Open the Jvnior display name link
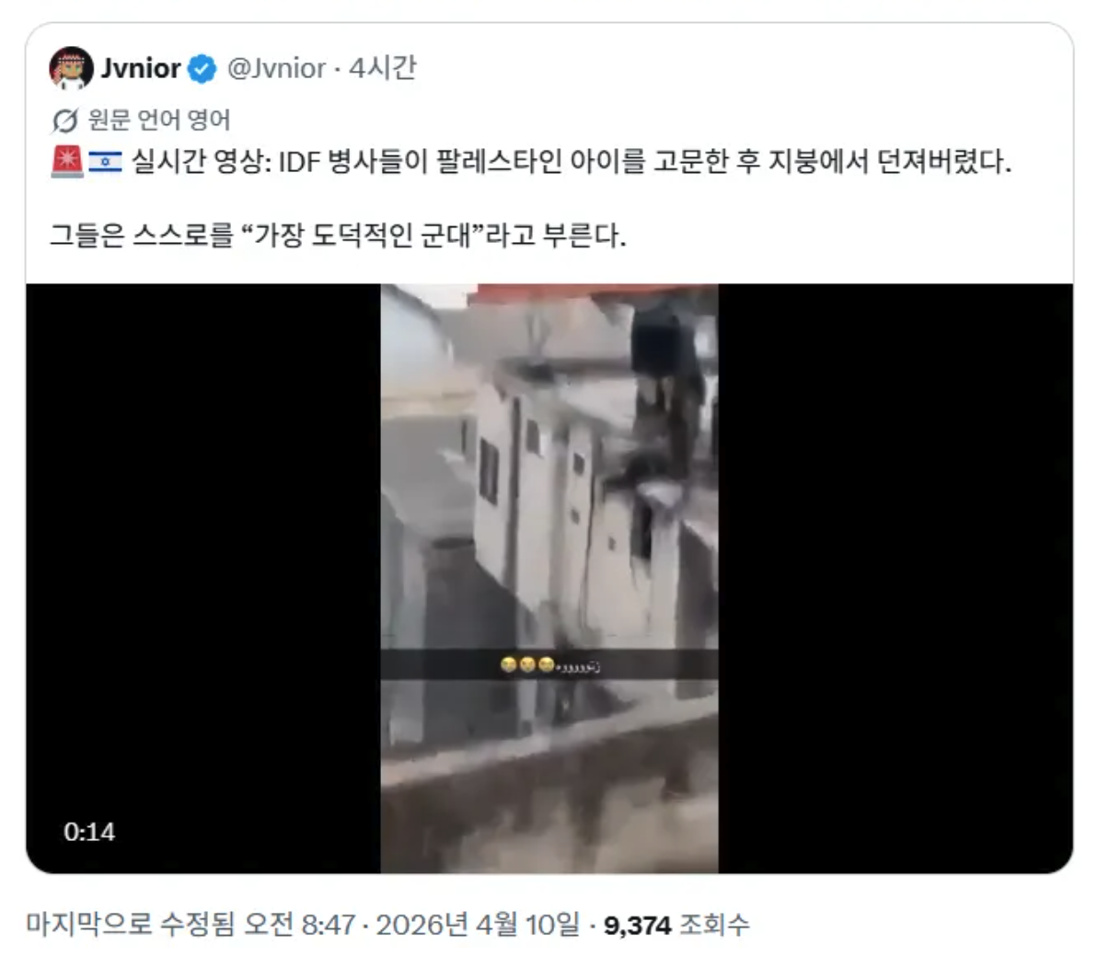 coord(141,68)
